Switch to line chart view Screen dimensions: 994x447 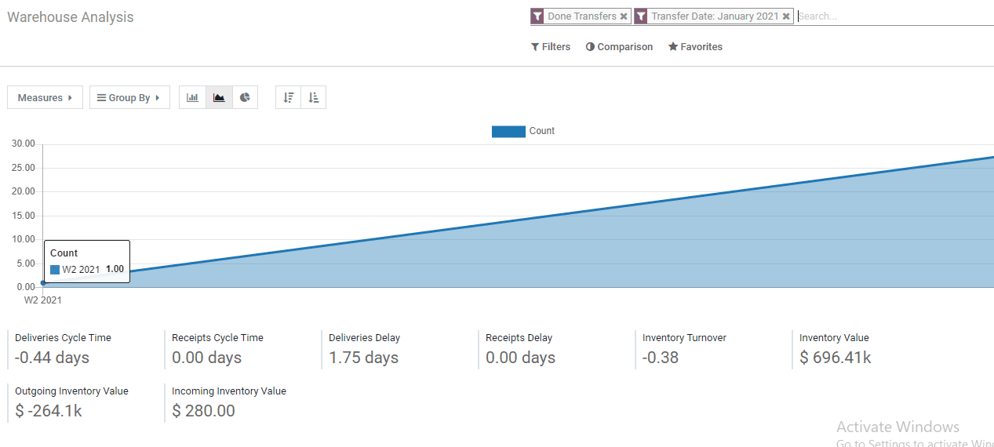219,97
